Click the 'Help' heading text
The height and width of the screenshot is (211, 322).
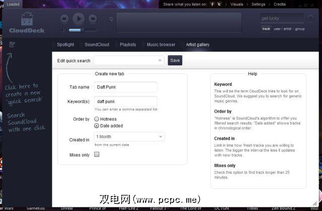click(x=253, y=74)
